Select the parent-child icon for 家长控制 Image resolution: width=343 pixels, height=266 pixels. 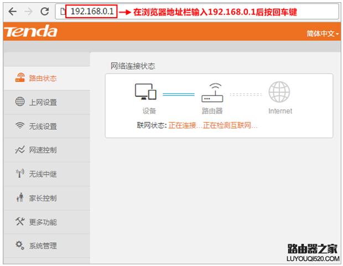click(20, 197)
